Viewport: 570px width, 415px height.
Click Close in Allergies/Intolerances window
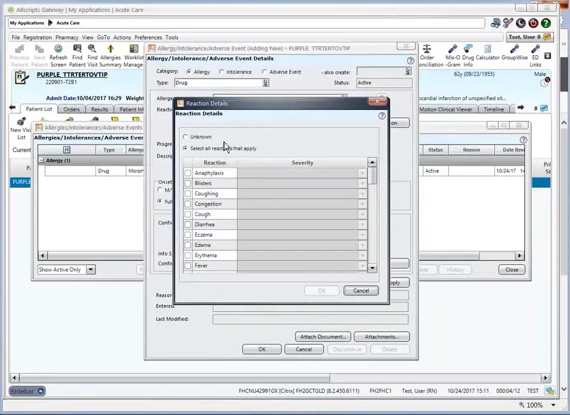coord(511,270)
